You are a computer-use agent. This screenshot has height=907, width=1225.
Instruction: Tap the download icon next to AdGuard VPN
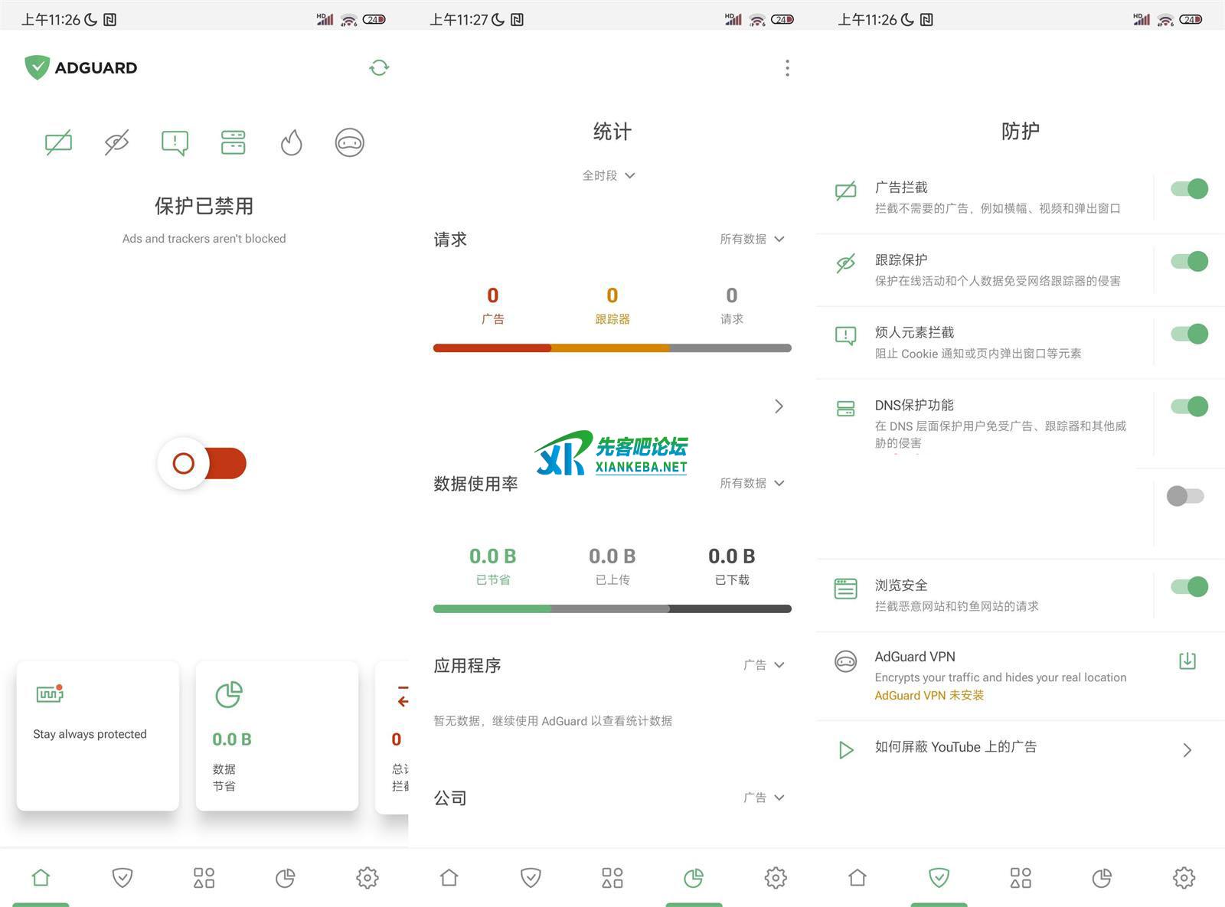pos(1187,661)
